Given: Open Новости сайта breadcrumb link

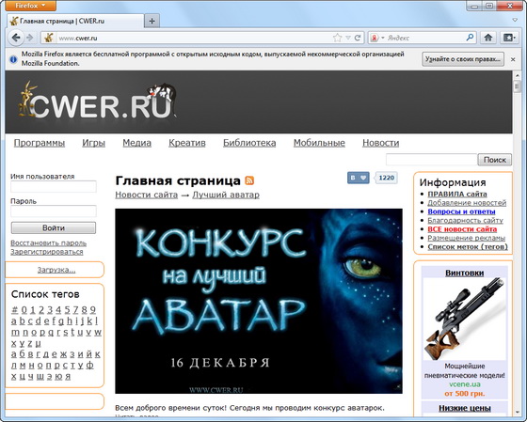Looking at the screenshot, I should (146, 195).
